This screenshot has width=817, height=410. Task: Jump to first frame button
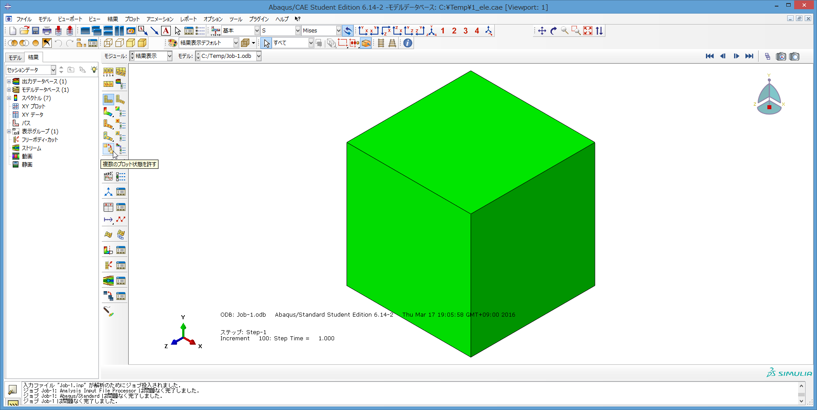(709, 56)
